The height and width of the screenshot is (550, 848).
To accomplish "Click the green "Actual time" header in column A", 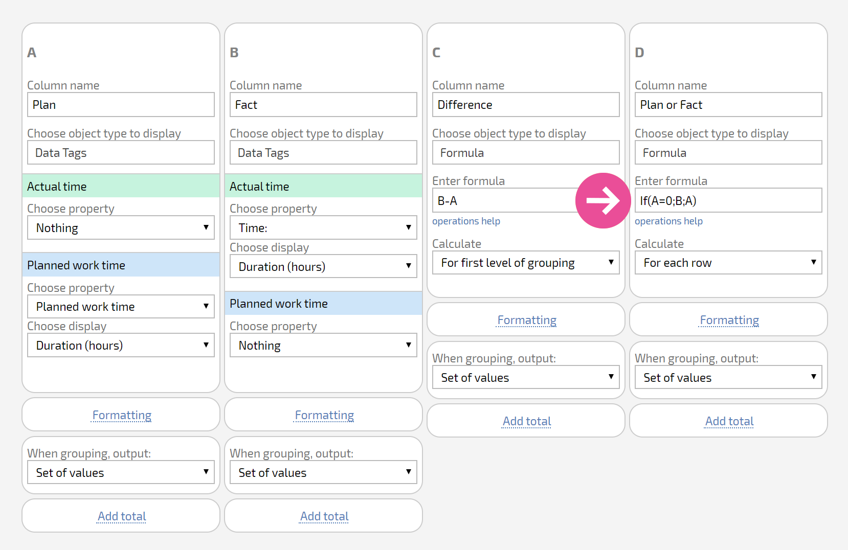I will pyautogui.click(x=121, y=186).
